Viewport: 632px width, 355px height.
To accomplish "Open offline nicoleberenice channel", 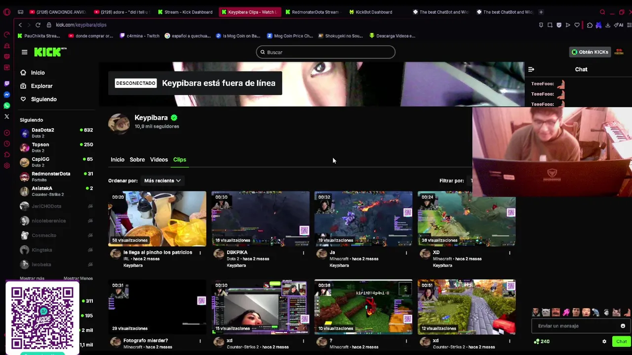I will coord(56,221).
